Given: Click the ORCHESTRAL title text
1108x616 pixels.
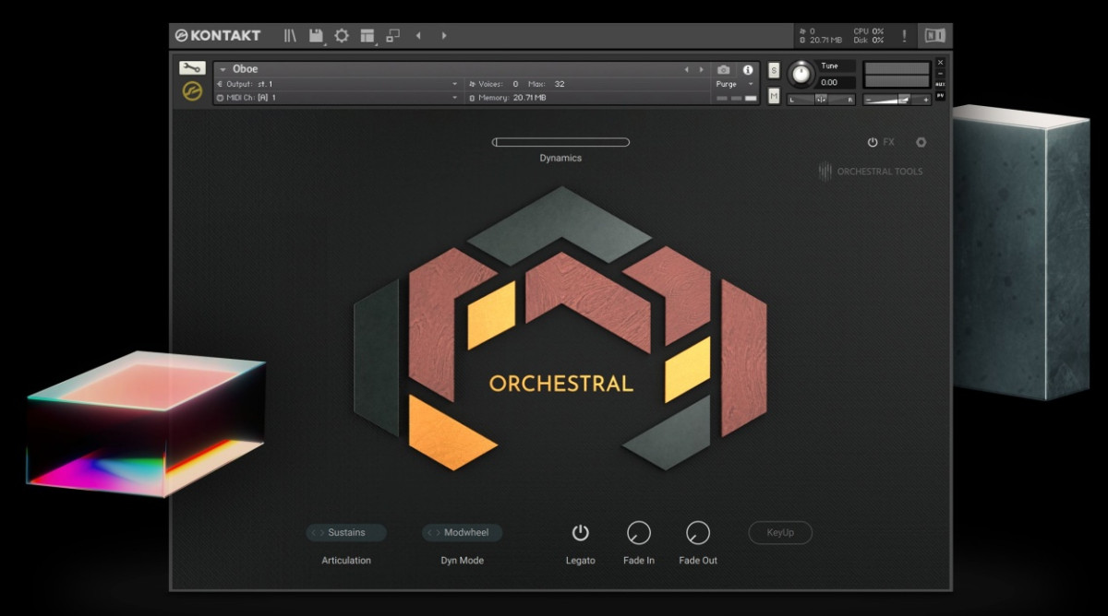Looking at the screenshot, I should pyautogui.click(x=561, y=384).
